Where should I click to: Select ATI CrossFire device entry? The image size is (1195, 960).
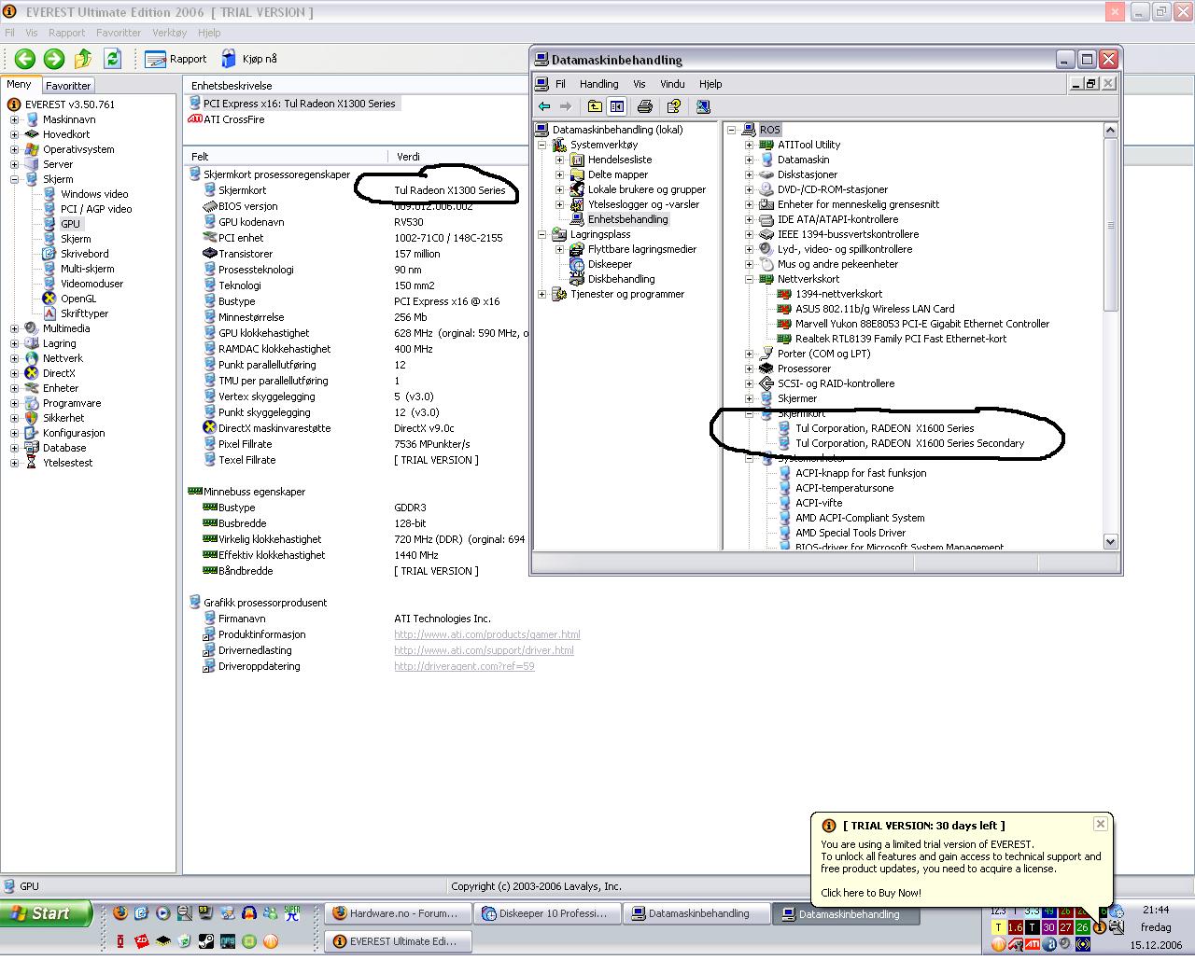[x=227, y=119]
